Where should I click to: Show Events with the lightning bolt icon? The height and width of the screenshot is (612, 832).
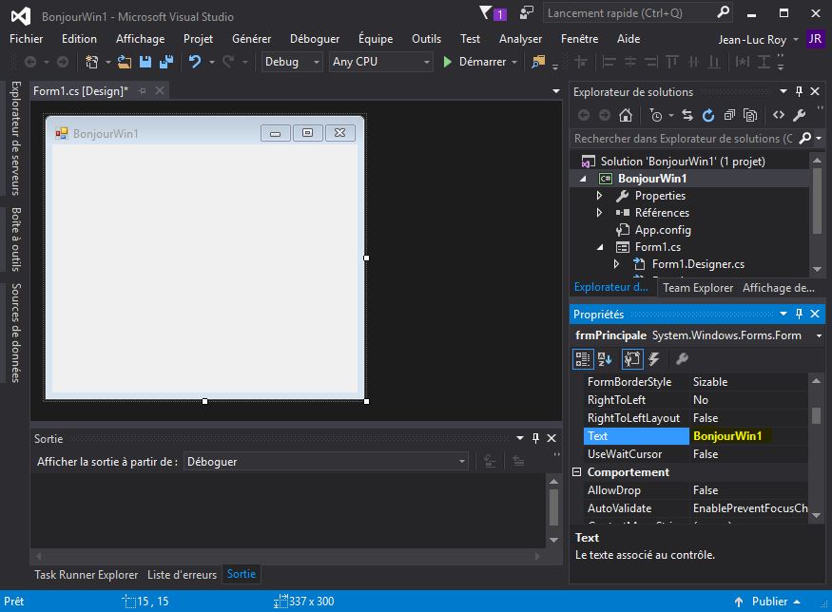653,359
